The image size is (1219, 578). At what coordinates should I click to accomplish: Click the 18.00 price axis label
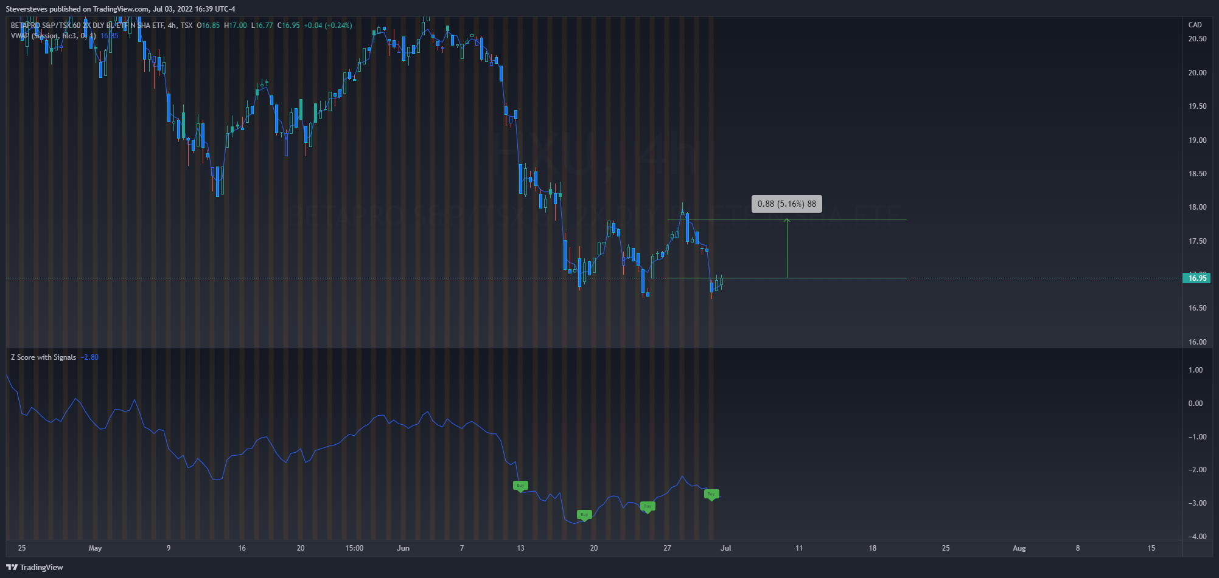click(1197, 207)
